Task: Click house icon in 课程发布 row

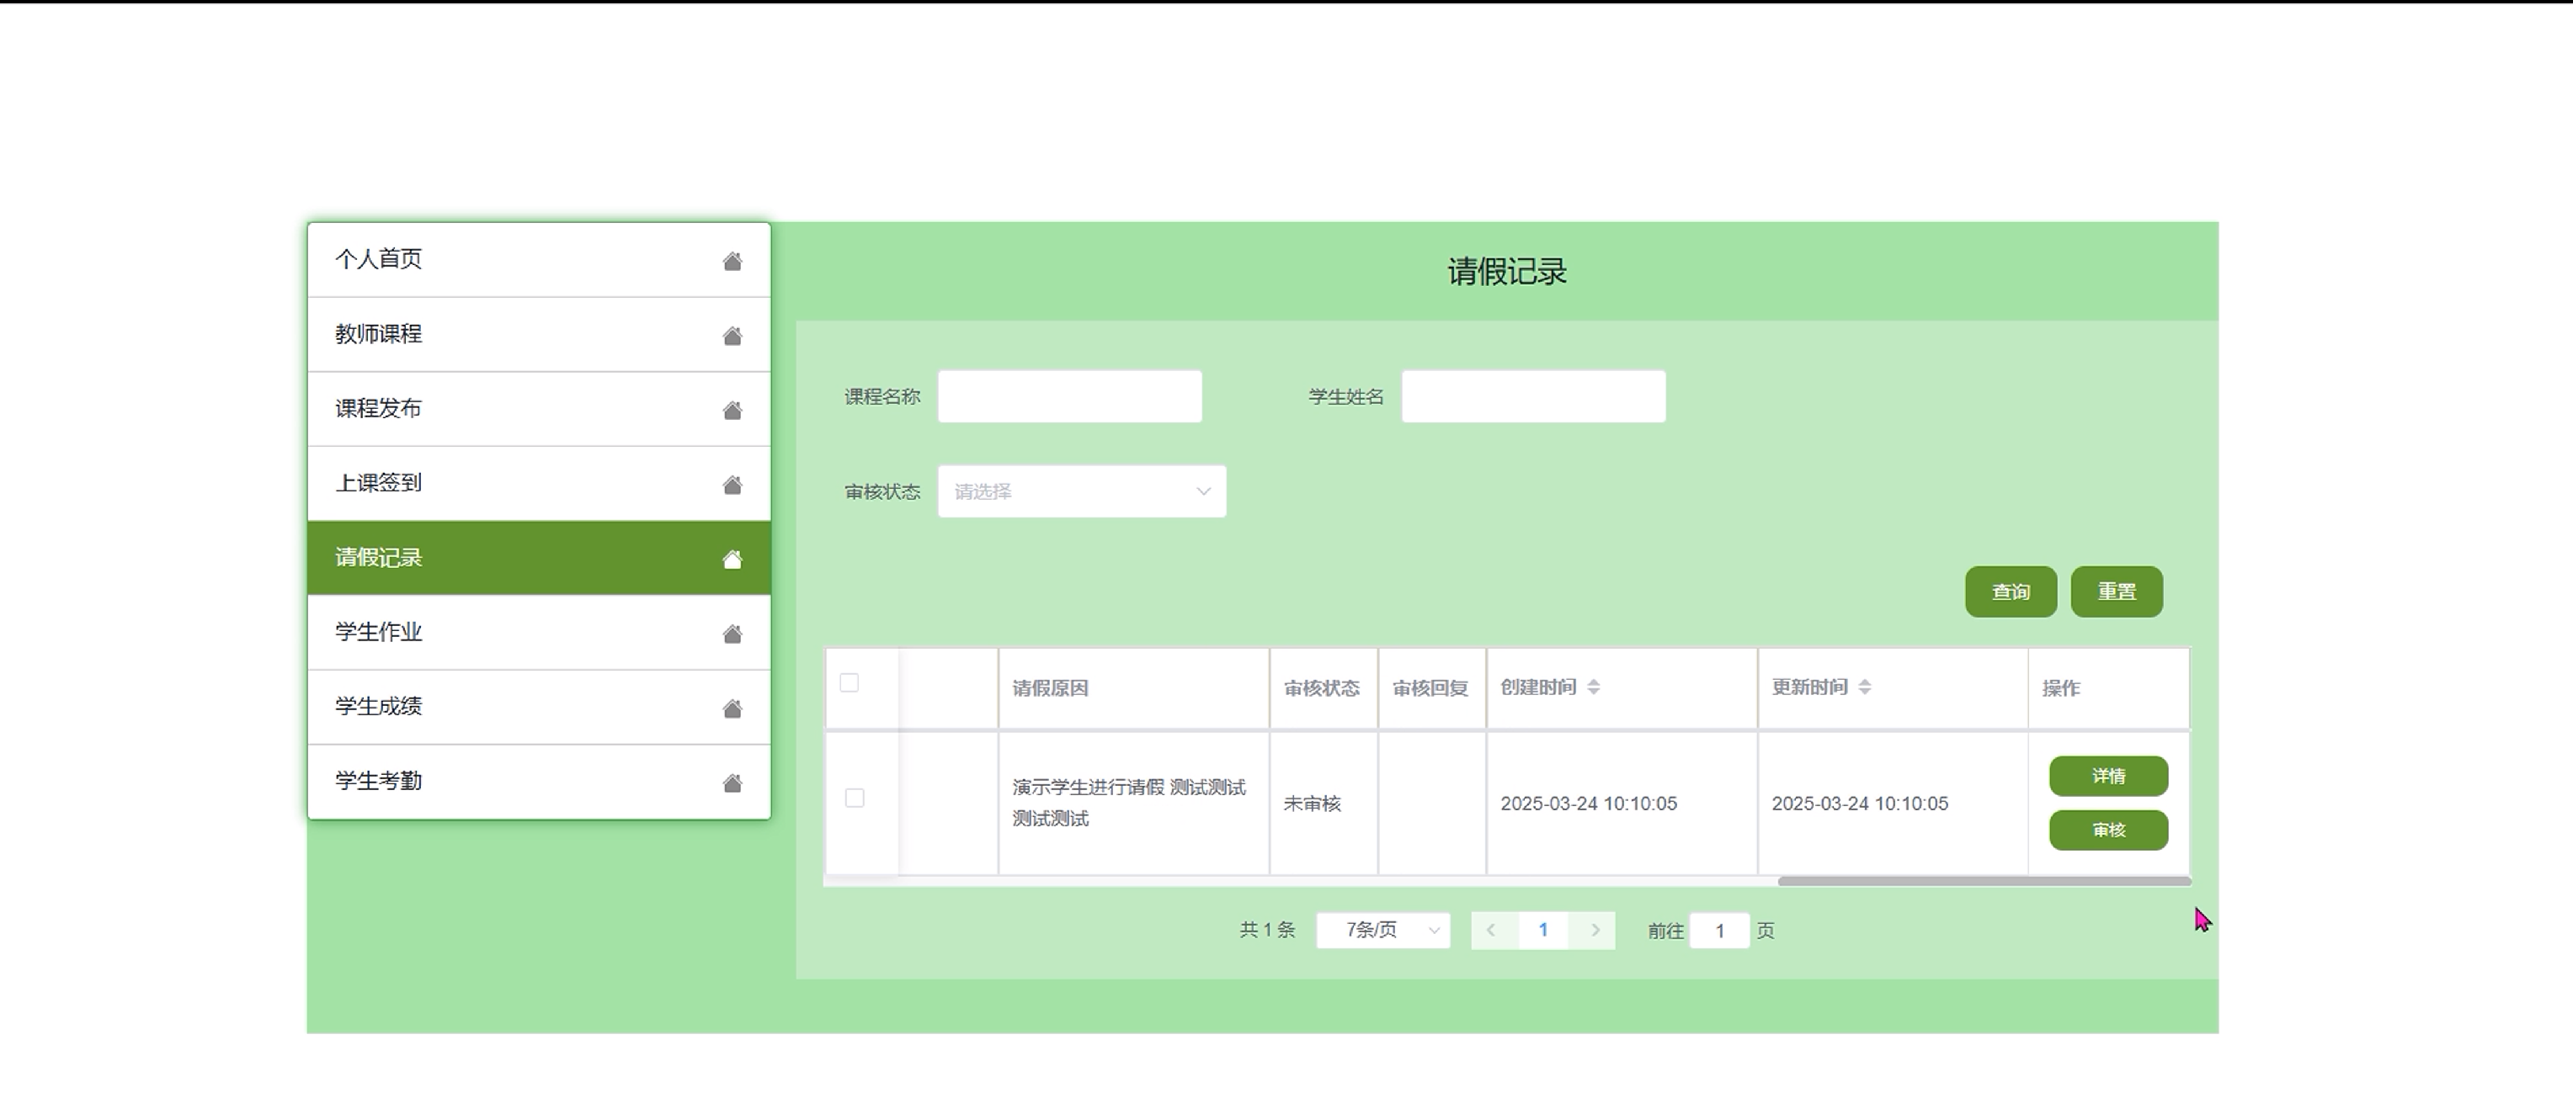Action: pyautogui.click(x=732, y=411)
